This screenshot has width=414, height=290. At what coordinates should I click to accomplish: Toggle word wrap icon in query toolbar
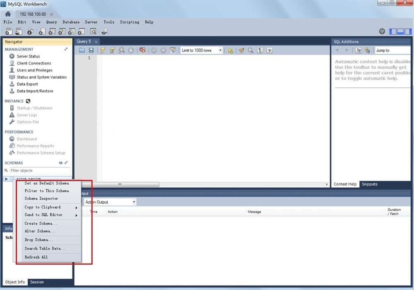point(270,50)
